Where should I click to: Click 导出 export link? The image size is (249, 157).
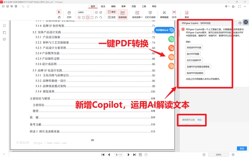200,120
